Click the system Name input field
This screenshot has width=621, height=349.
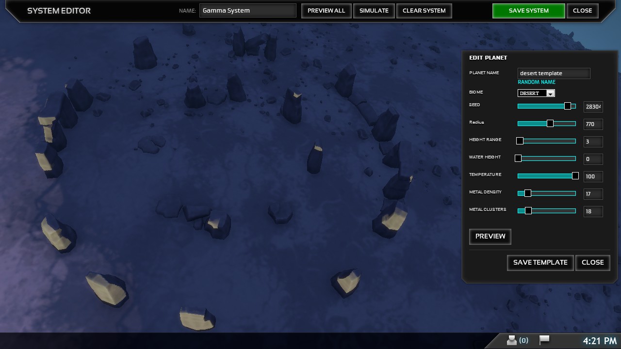pyautogui.click(x=247, y=11)
